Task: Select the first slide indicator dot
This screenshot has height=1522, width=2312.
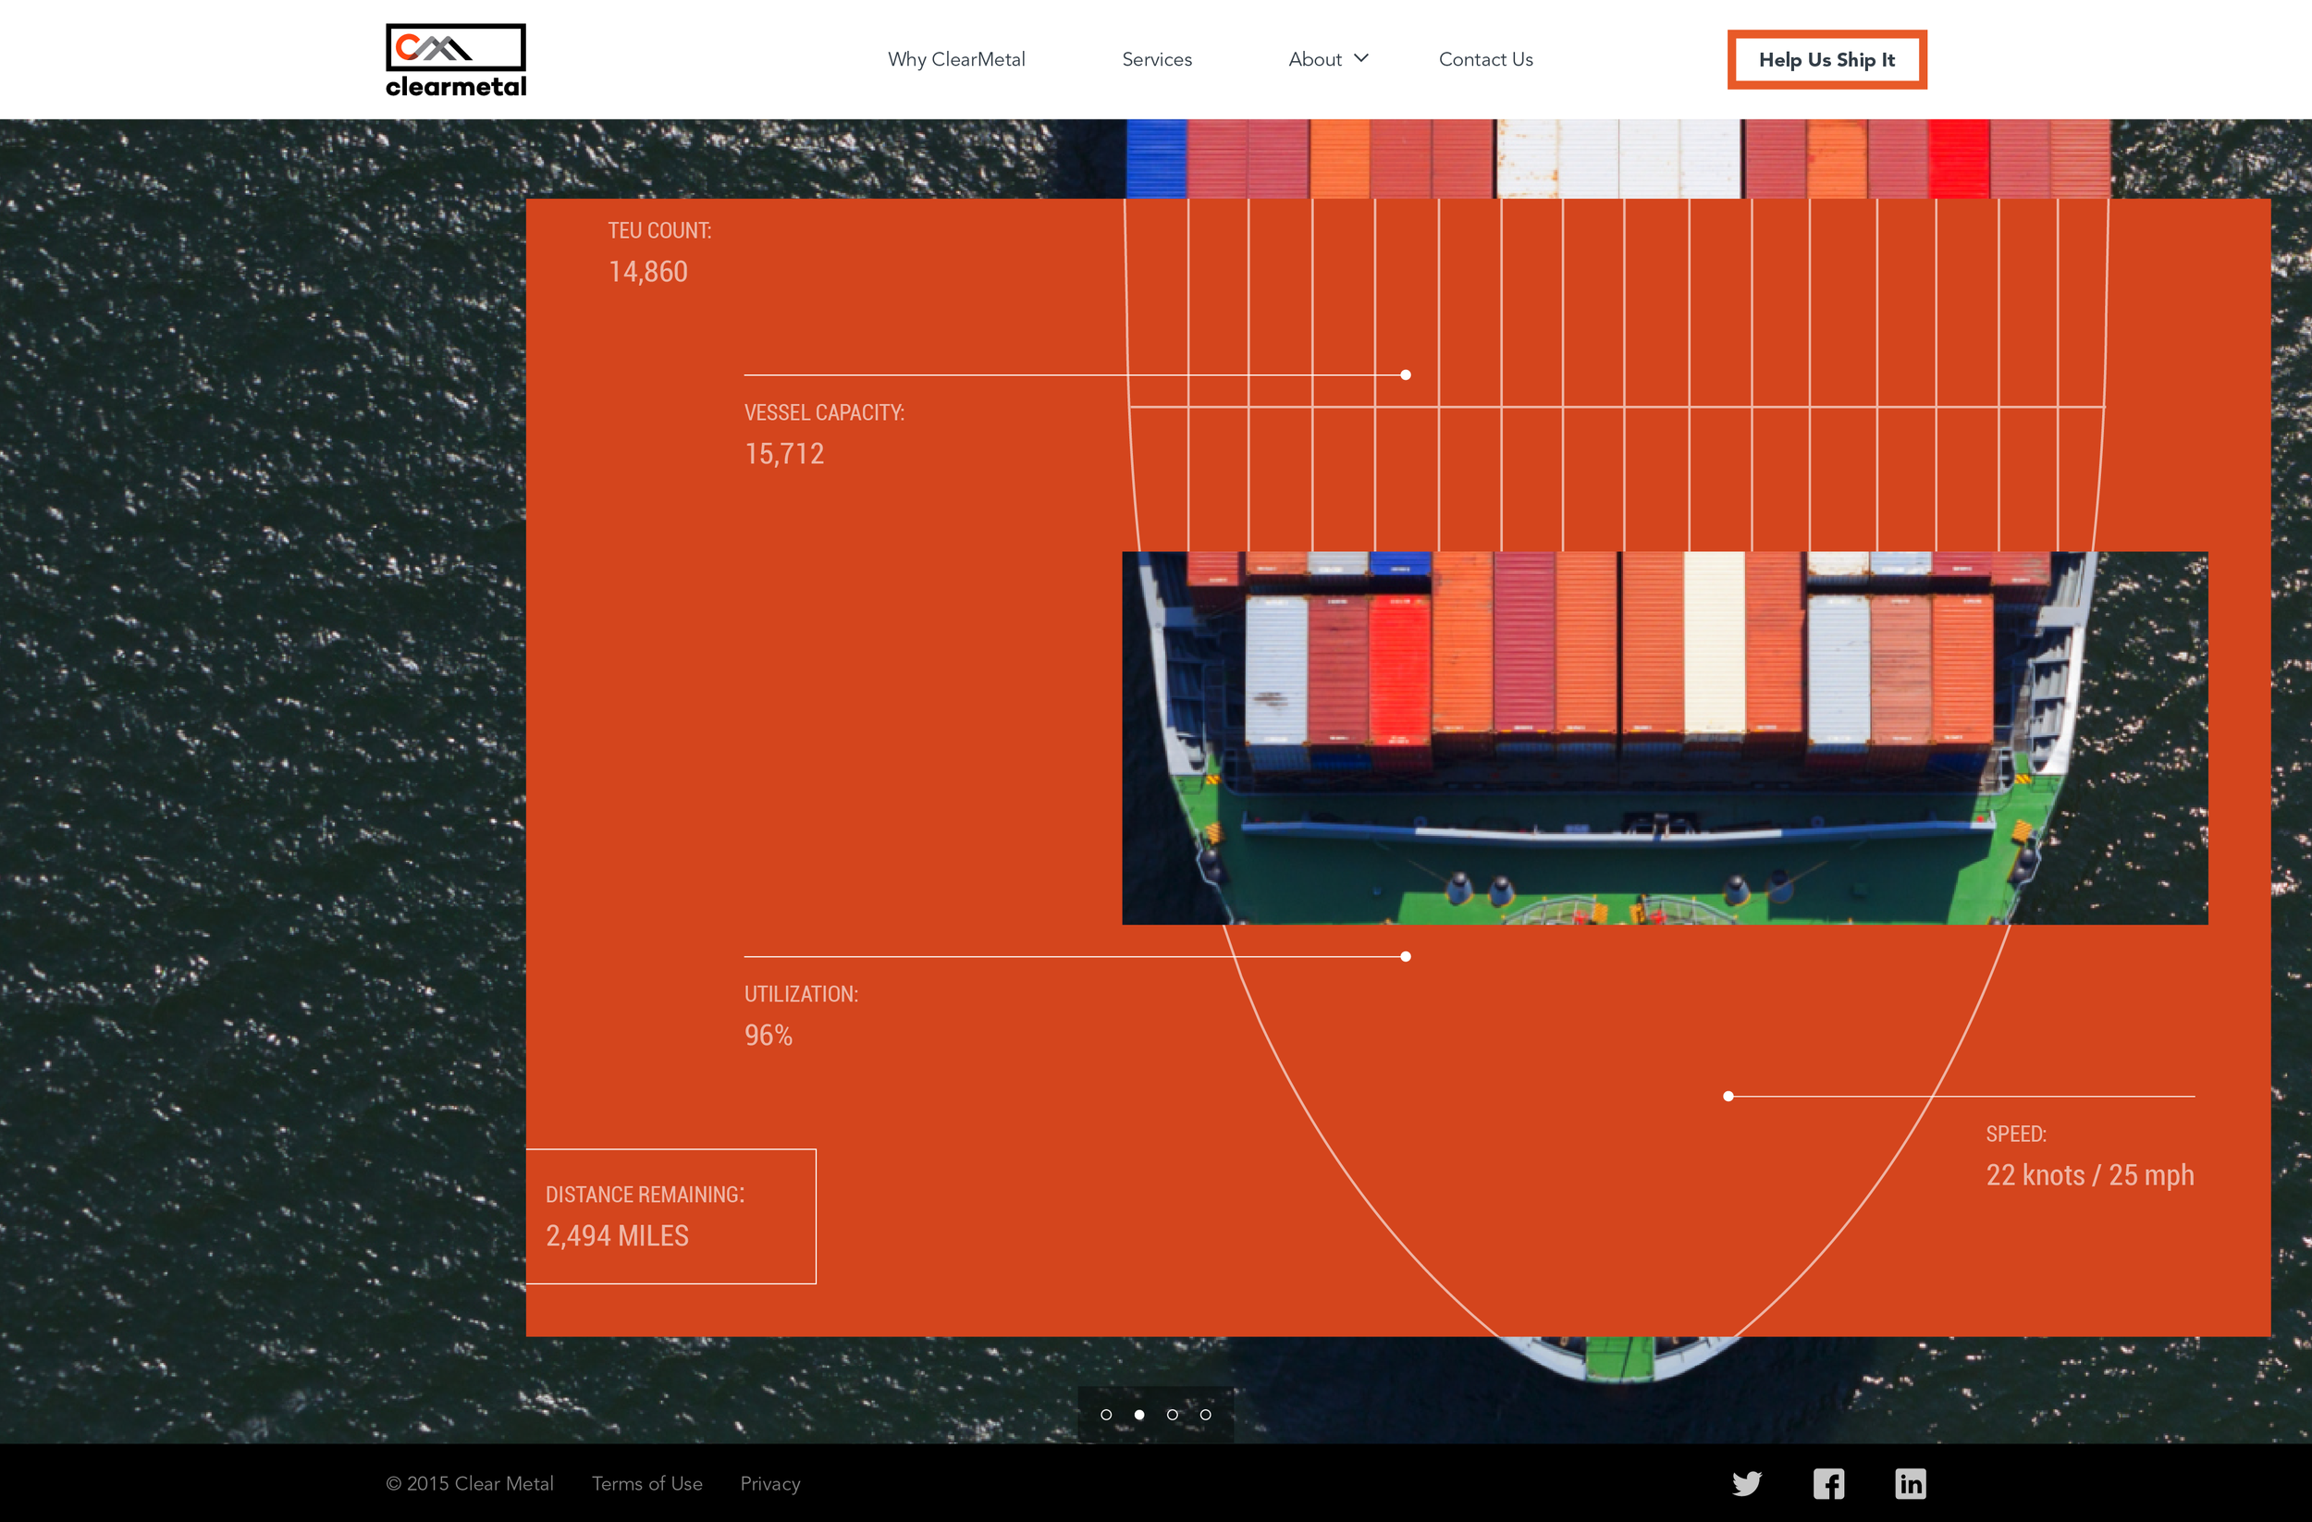Action: point(1105,1414)
